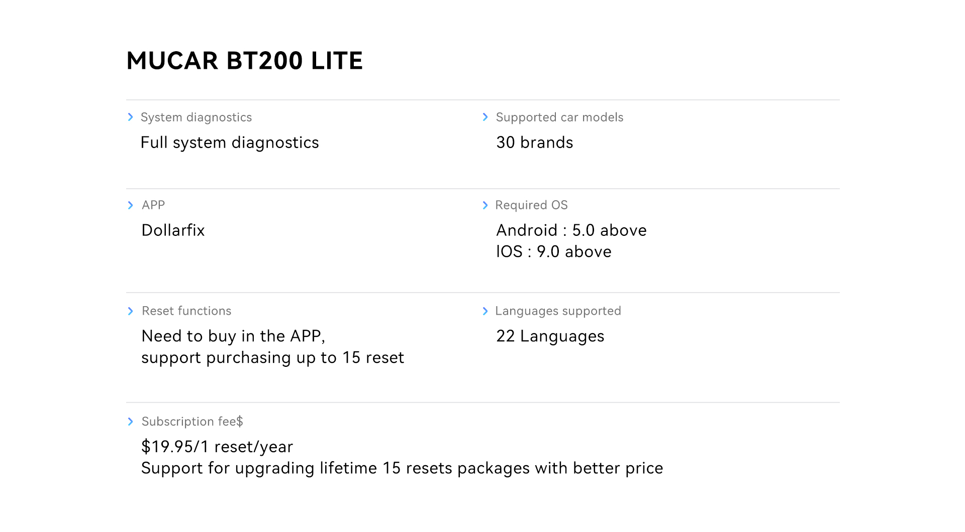This screenshot has height=532, width=965.
Task: Click the lifetime 15 resets packages line
Action: coord(402,468)
